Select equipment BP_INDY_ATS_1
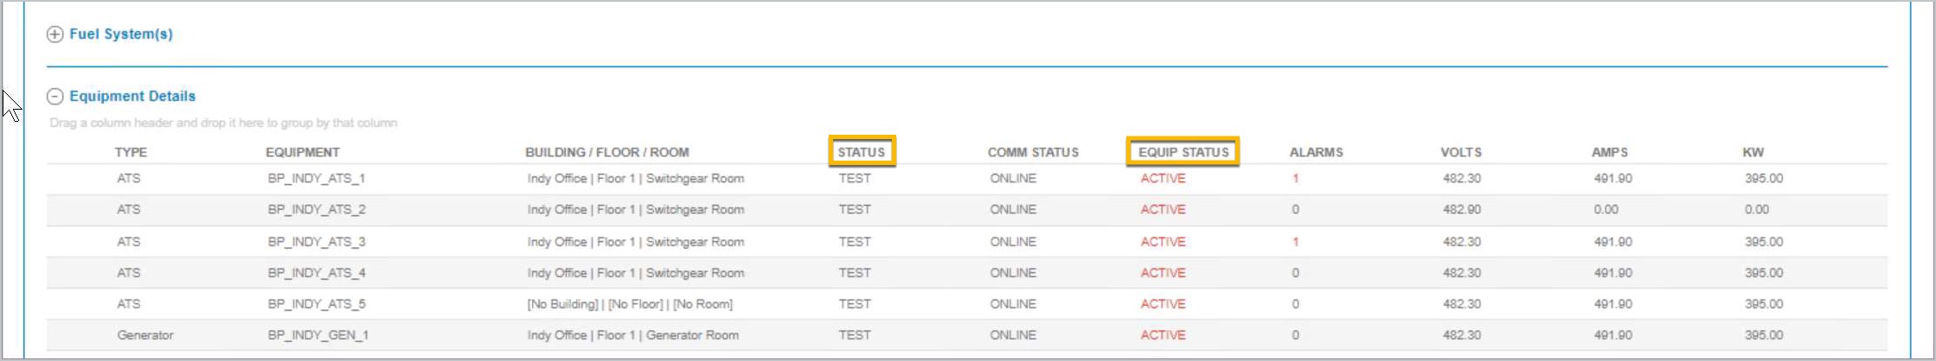The width and height of the screenshot is (1936, 361). (317, 179)
